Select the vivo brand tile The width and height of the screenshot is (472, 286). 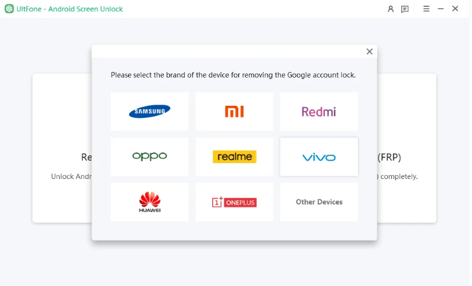pos(318,157)
